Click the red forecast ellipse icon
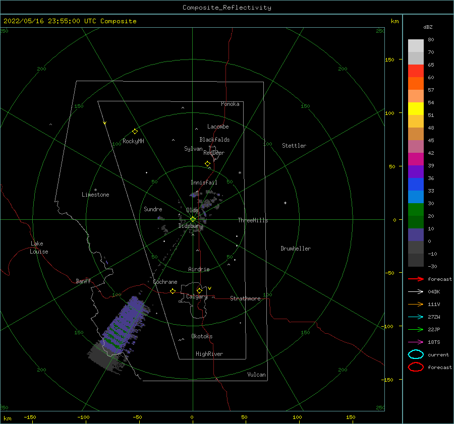This screenshot has width=454, height=424. tap(416, 367)
